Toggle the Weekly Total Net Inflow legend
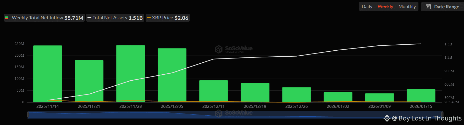 (x=44, y=18)
